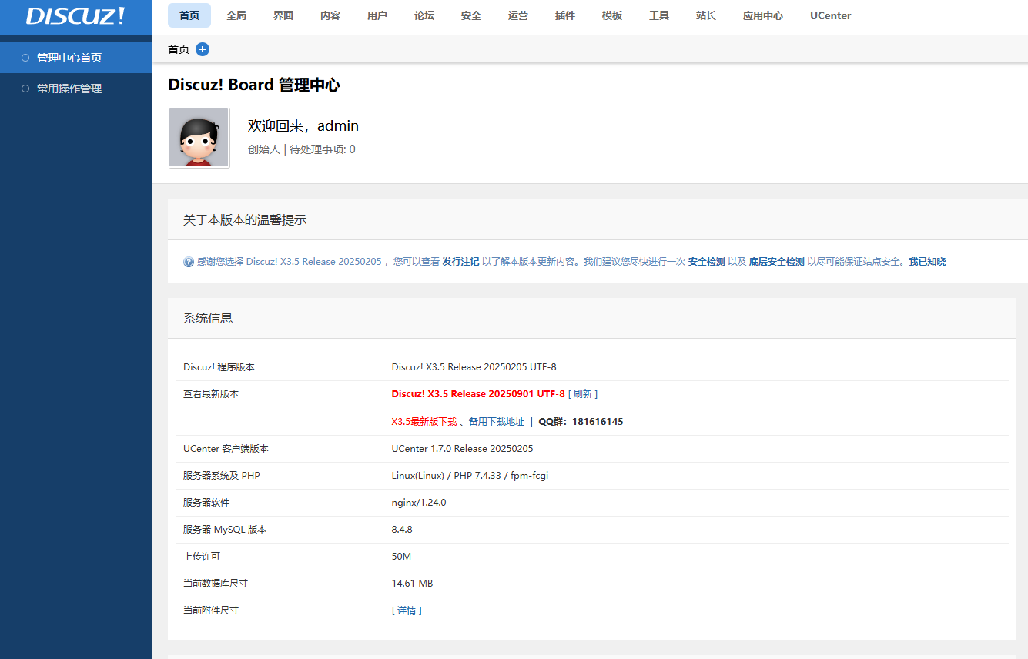Open 常用操作管理 in the sidebar

[x=76, y=89]
